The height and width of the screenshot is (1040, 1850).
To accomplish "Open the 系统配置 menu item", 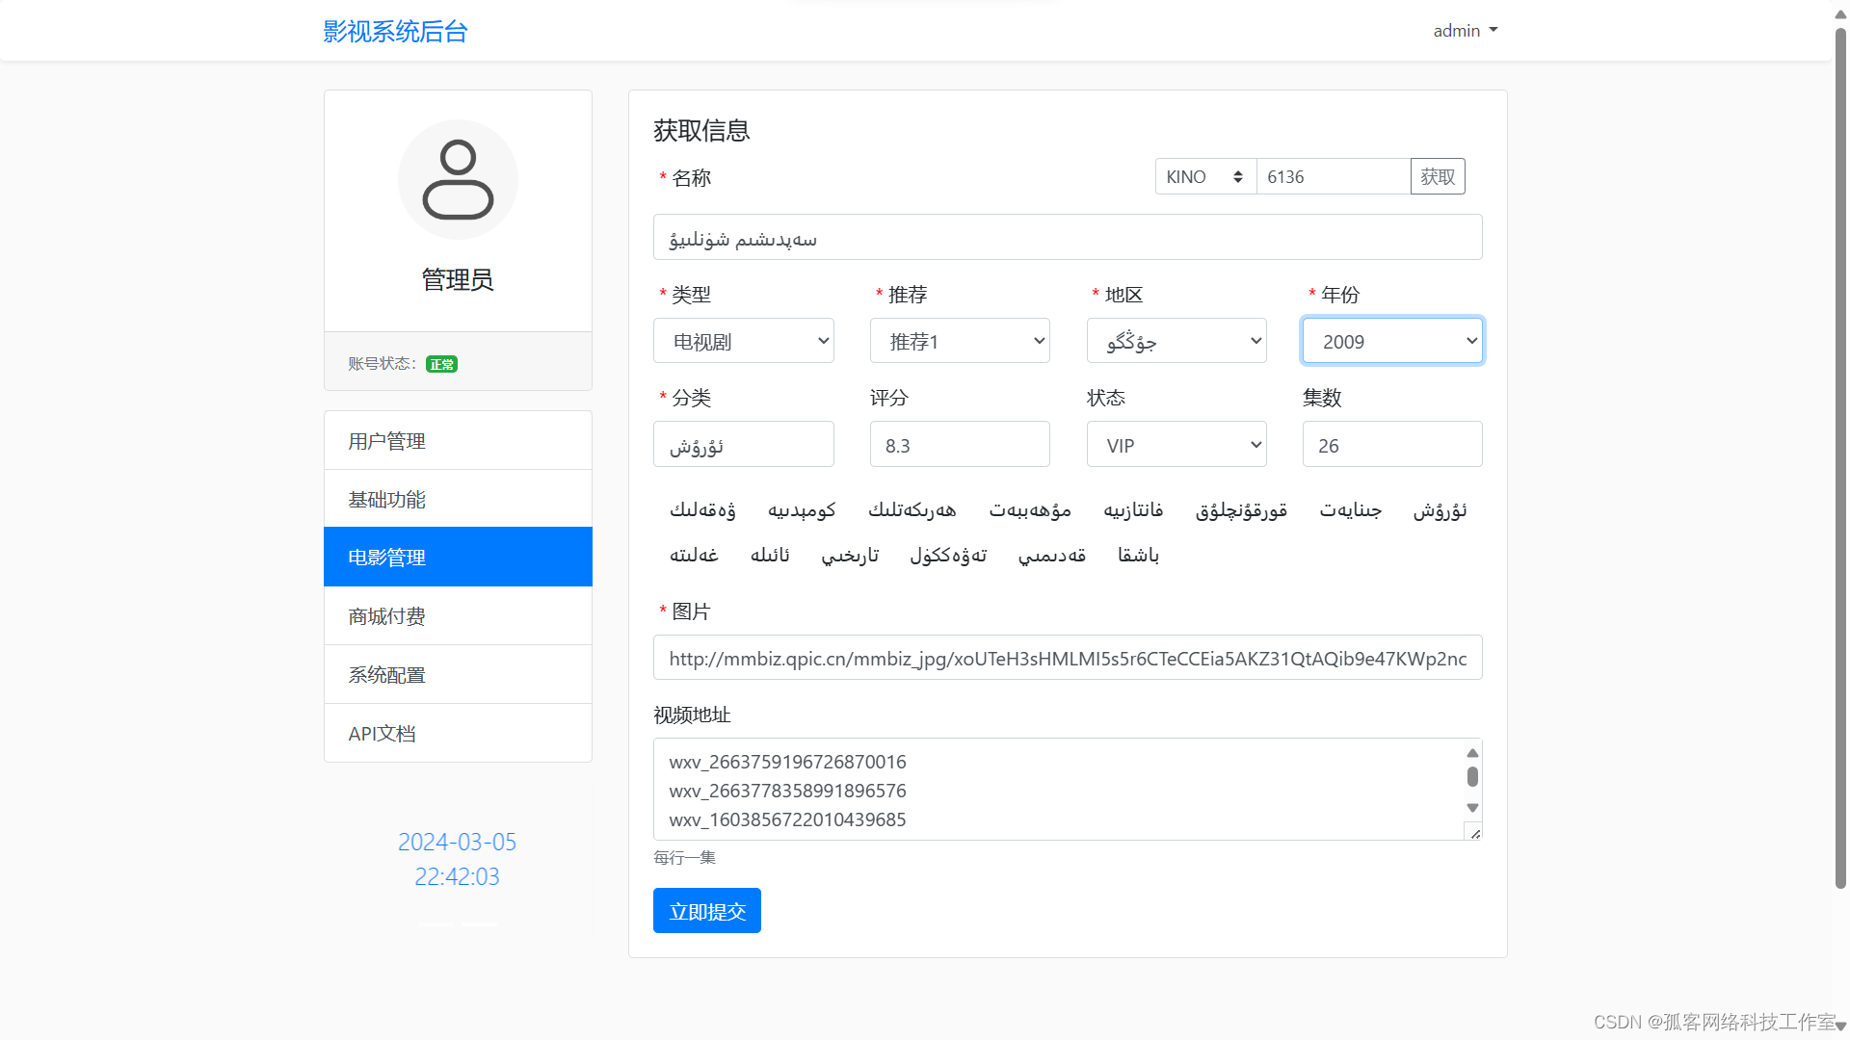I will pos(458,675).
